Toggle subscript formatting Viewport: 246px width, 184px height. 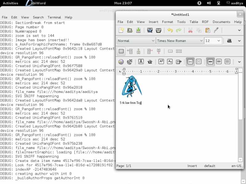pyautogui.click(x=170, y=62)
